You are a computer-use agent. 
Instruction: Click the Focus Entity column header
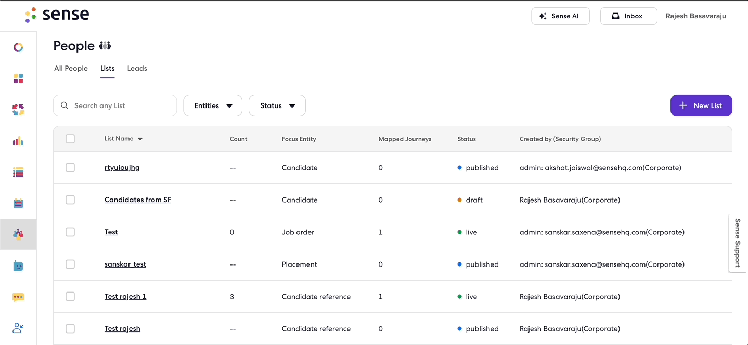pos(299,139)
